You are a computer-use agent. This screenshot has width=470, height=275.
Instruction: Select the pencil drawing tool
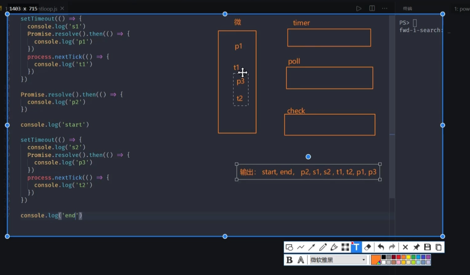coord(323,247)
